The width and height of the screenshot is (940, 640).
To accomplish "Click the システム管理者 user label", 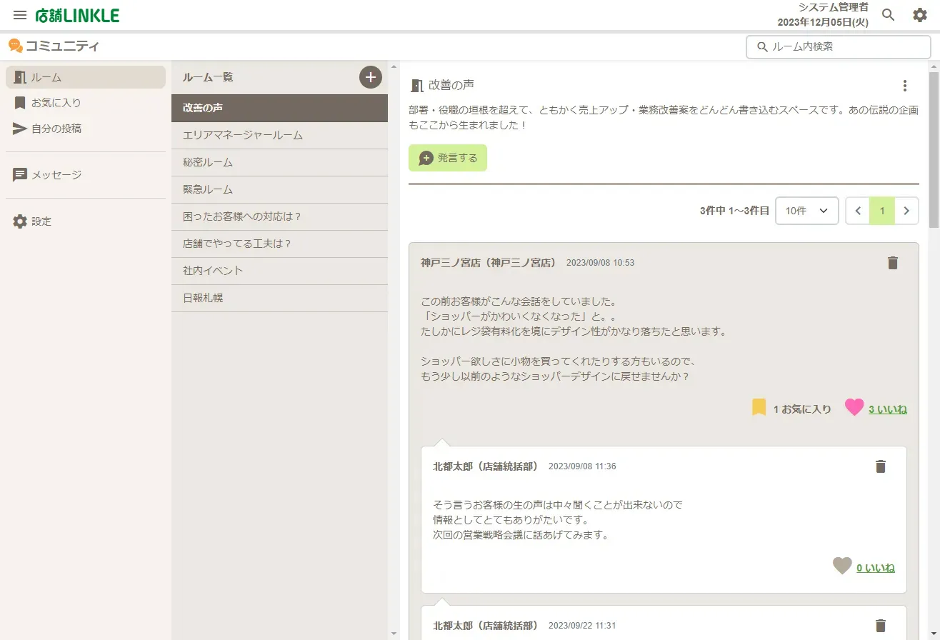I will 833,7.
